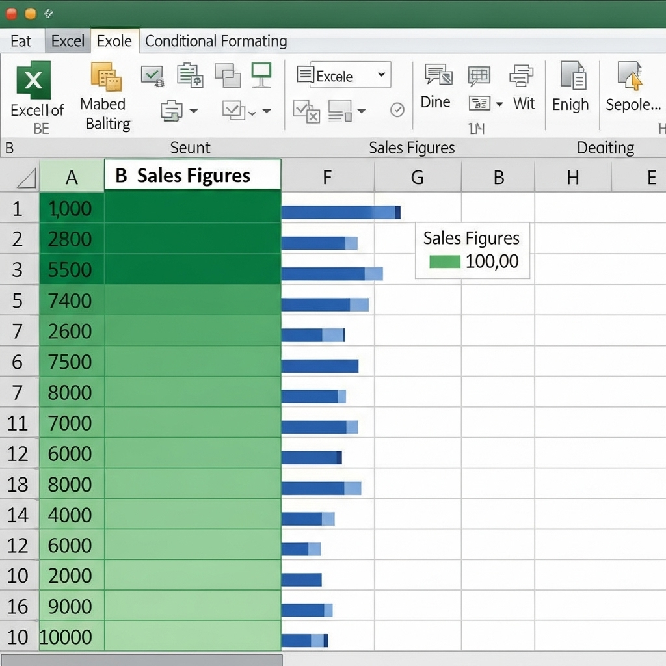Click the circular check toggle near 1N

click(397, 110)
